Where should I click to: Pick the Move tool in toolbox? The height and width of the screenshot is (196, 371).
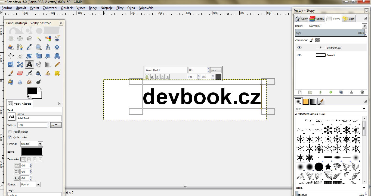(57, 47)
